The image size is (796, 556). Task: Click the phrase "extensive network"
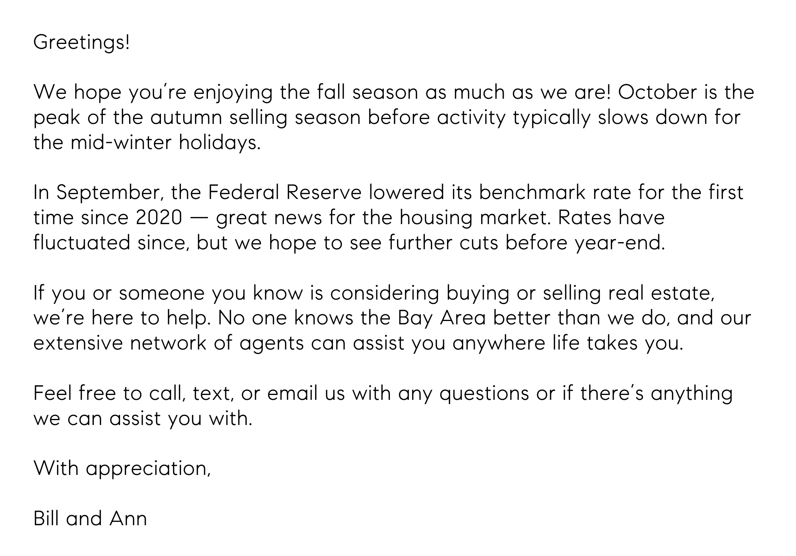tap(120, 344)
